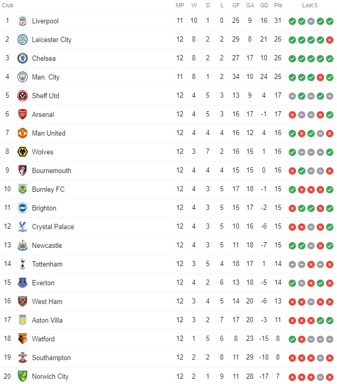
Task: Select the GD column header
Action: tap(264, 5)
